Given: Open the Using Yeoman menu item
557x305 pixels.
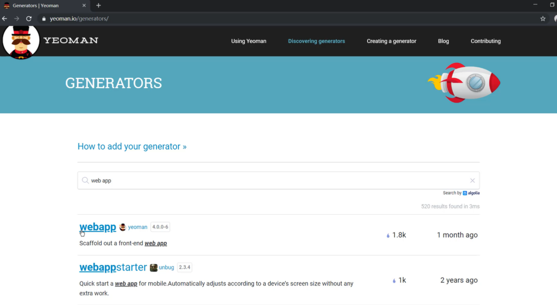Looking at the screenshot, I should [x=249, y=41].
